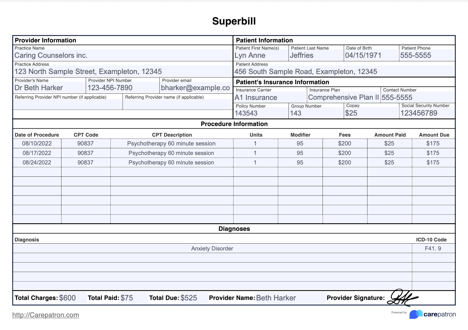The width and height of the screenshot is (468, 330).
Task: Select the Insurance Plan field
Action: tap(343, 97)
